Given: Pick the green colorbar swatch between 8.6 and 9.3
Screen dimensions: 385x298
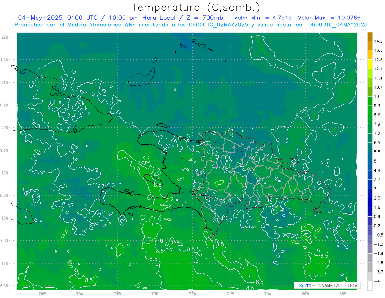Looking at the screenshot, I should [370, 110].
